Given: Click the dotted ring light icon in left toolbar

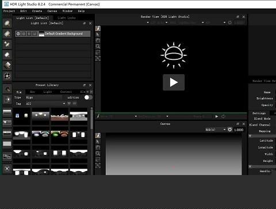Looking at the screenshot, I should pyautogui.click(x=7, y=76).
